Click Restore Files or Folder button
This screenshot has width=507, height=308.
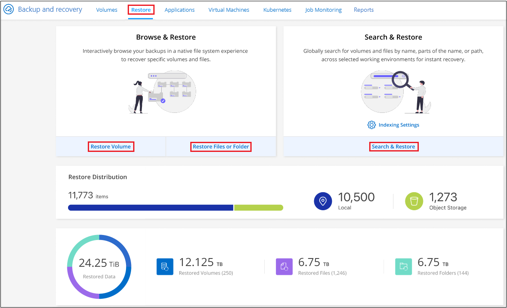pos(221,146)
